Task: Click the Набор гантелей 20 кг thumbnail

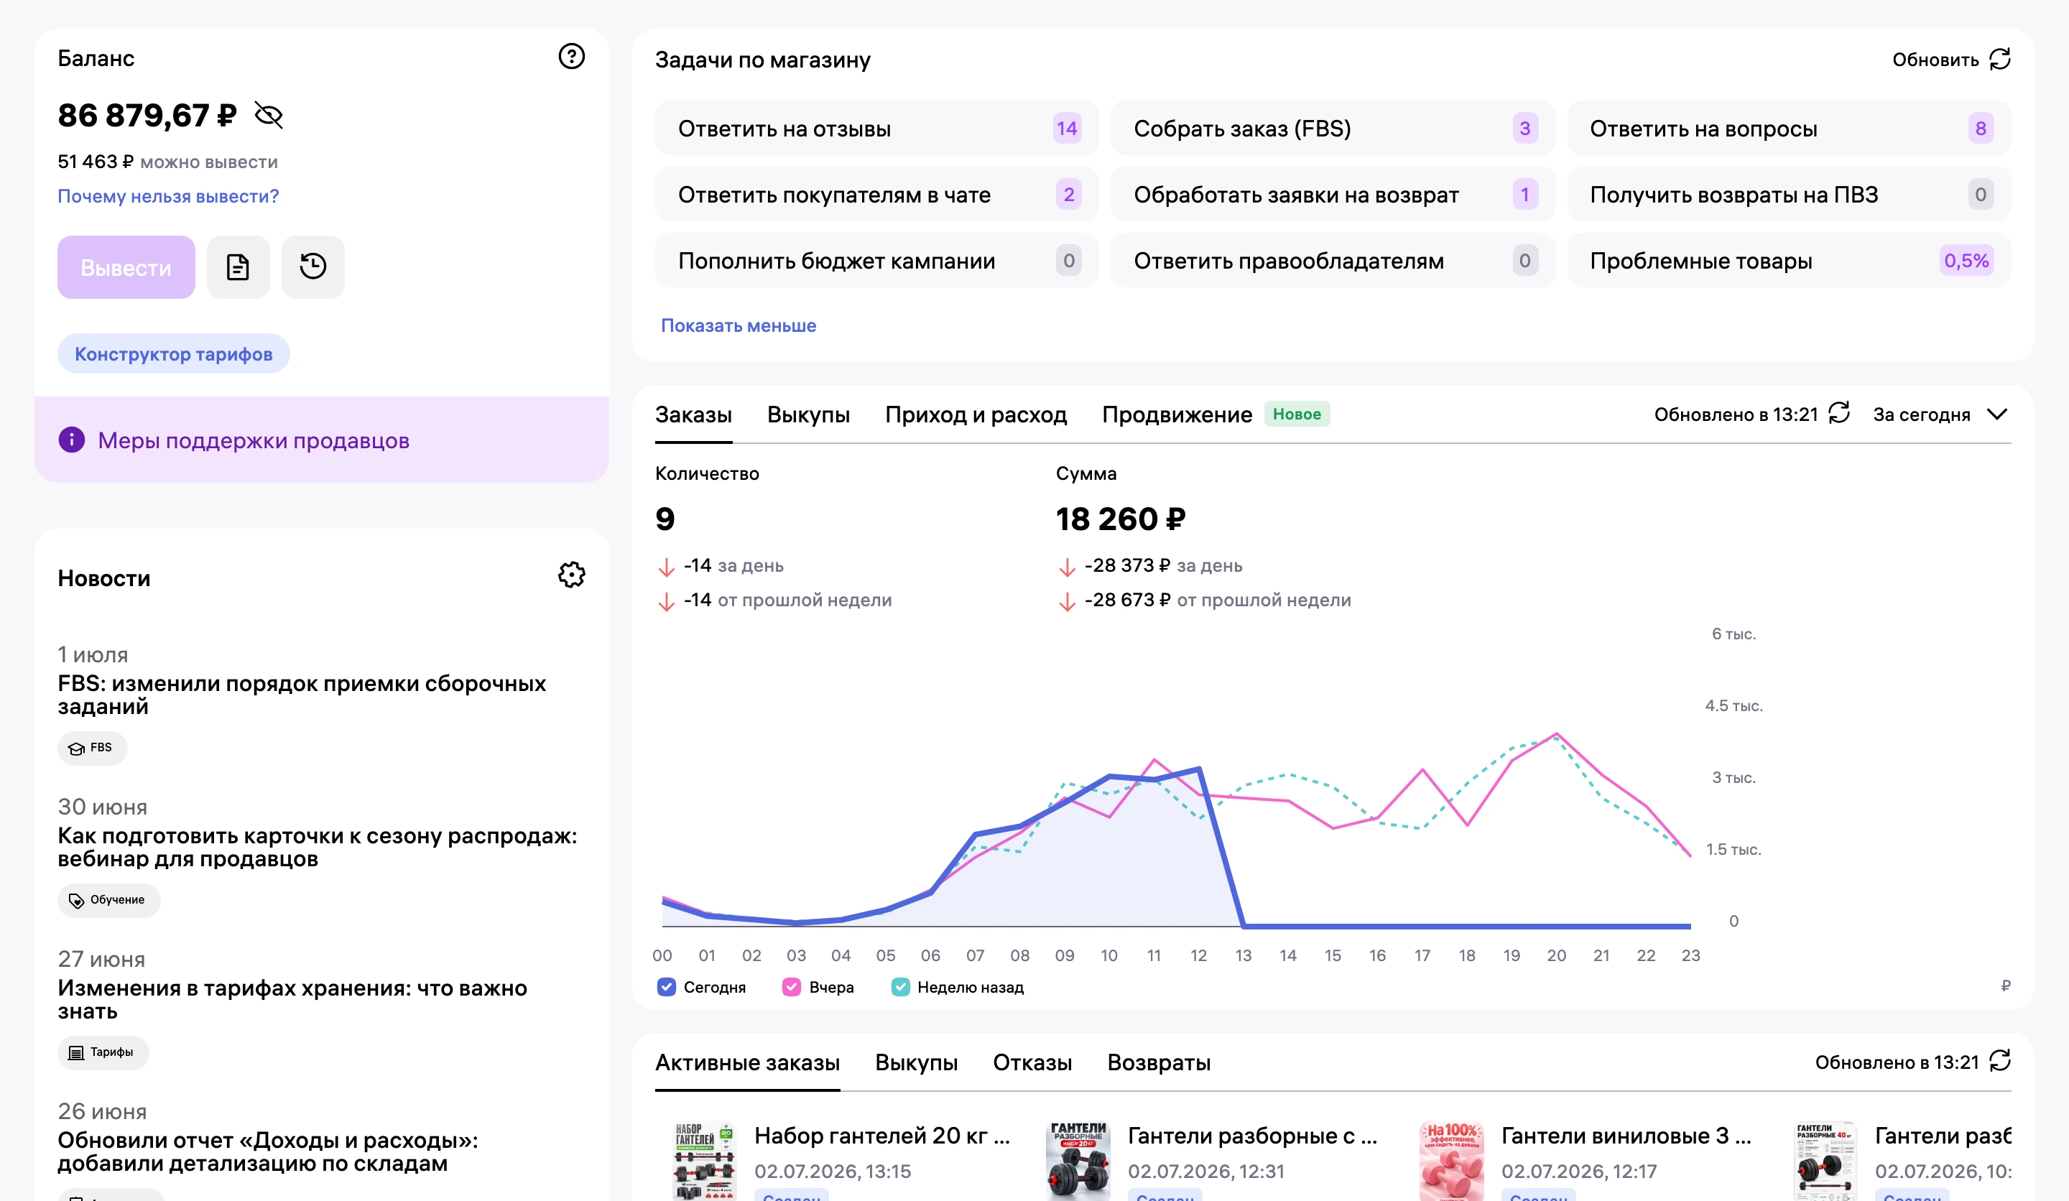Action: [x=703, y=1161]
